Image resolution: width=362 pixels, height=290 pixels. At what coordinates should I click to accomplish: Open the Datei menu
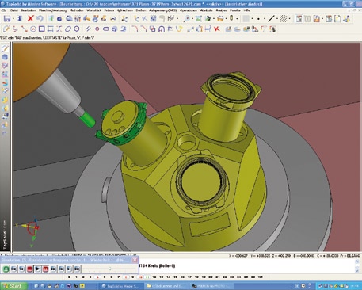click(x=14, y=10)
